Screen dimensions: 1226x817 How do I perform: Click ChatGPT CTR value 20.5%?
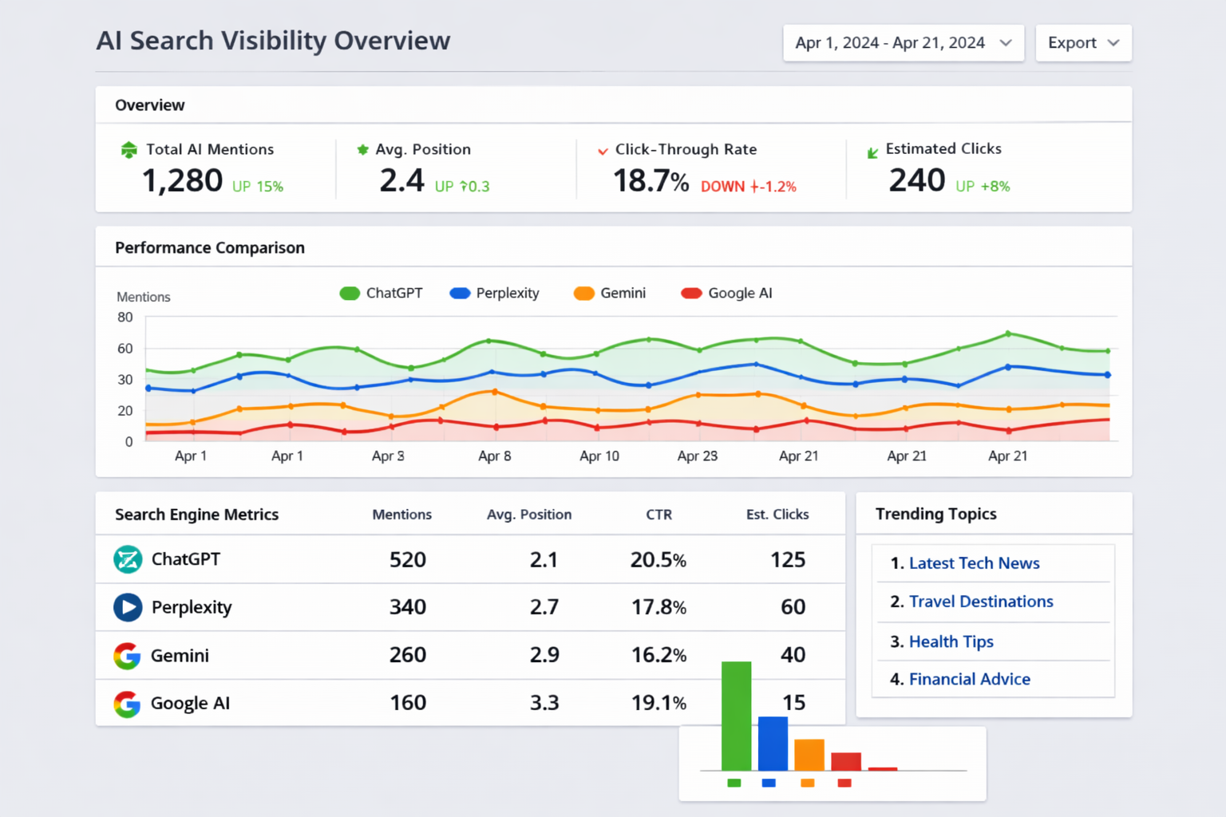coord(658,560)
